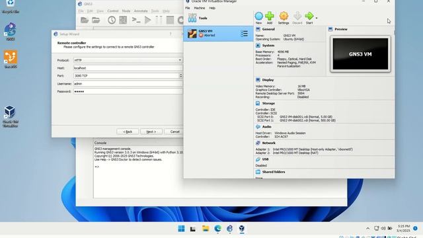Start all nodes with the play icon in GNS3
Image resolution: width=423 pixels, height=238 pixels.
(147, 20)
